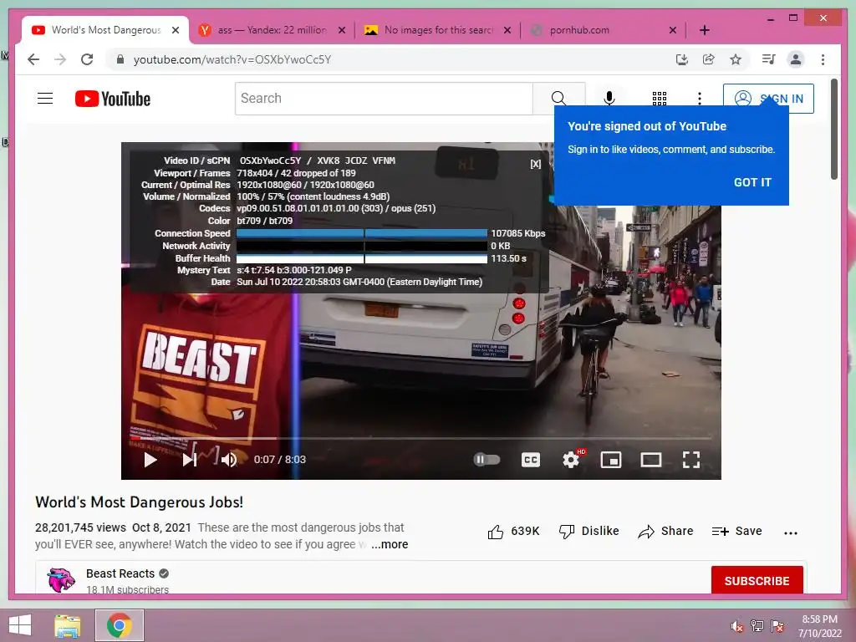Open player settings gear
The height and width of the screenshot is (642, 856).
[571, 460]
